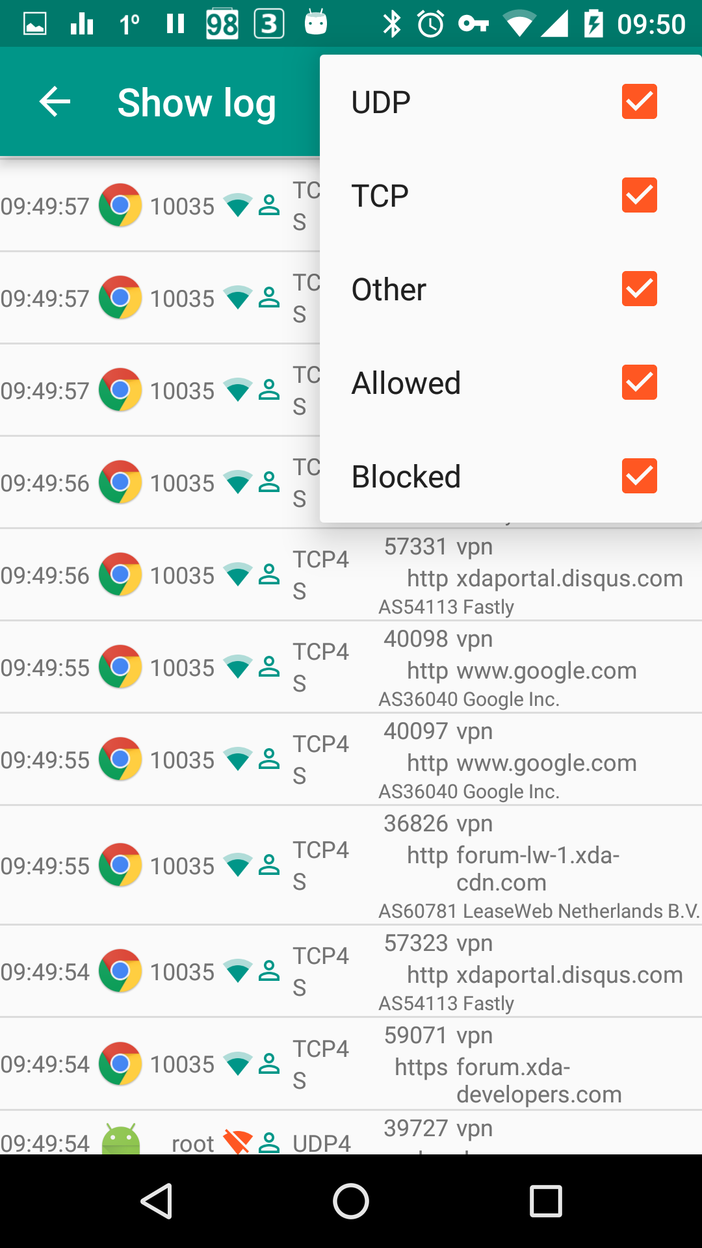Image resolution: width=702 pixels, height=1248 pixels.
Task: Tap blocked wifi icon in root row
Action: pos(238,1141)
